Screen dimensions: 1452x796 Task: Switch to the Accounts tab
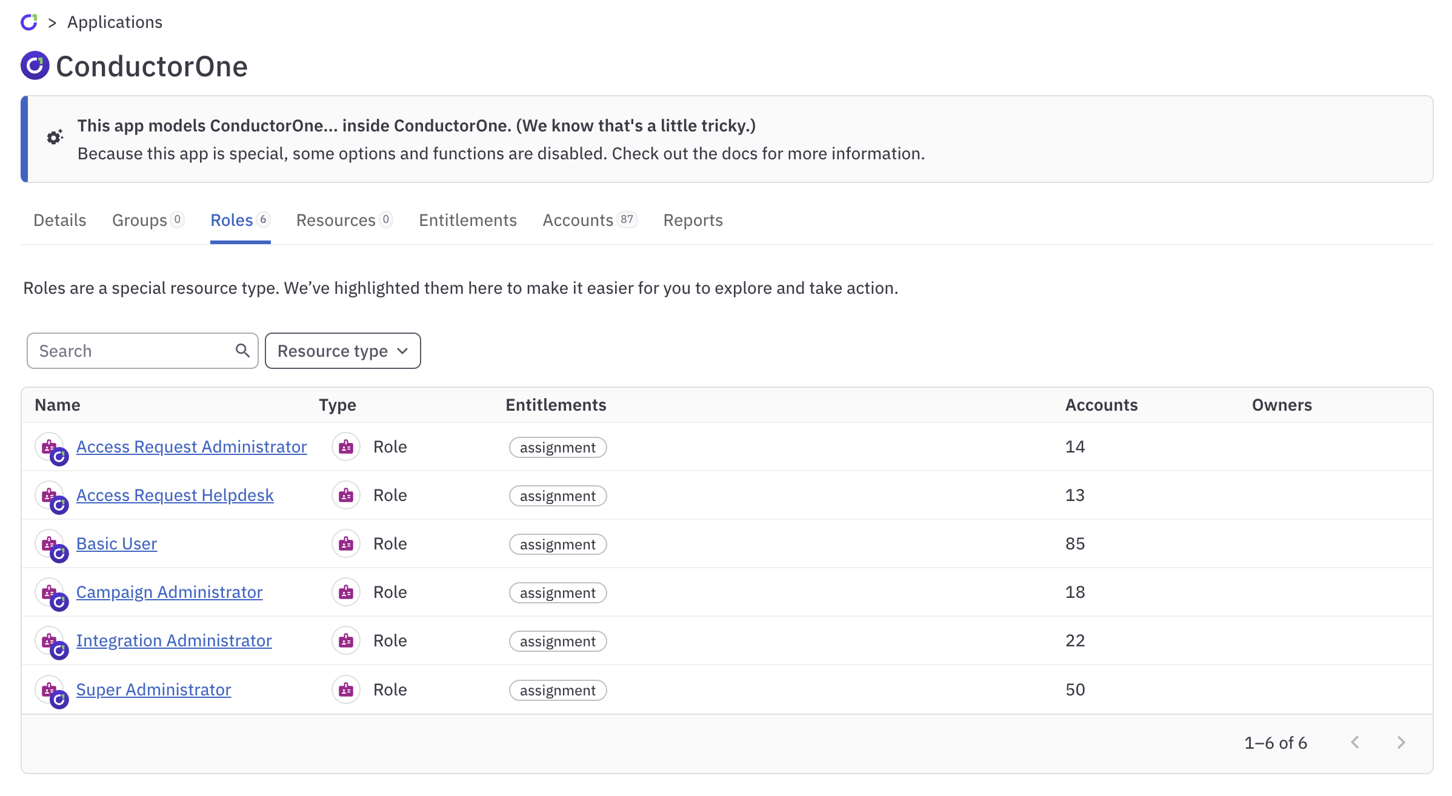tap(590, 220)
